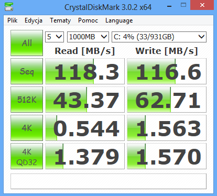Click the CrystalDiskMark app icon in title bar
The height and width of the screenshot is (196, 217).
pyautogui.click(x=9, y=6)
